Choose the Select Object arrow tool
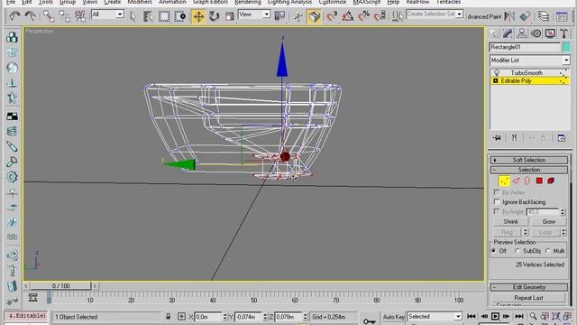The width and height of the screenshot is (577, 325). click(133, 16)
